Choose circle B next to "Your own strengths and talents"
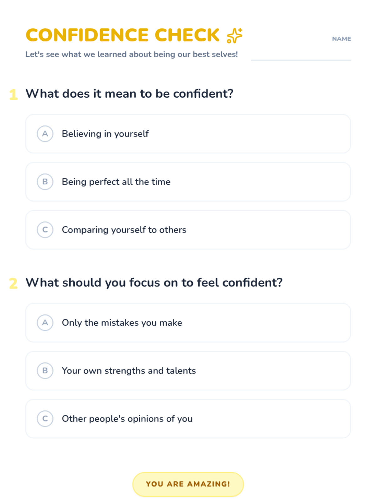Viewport: 376px width, 501px height. tap(45, 370)
